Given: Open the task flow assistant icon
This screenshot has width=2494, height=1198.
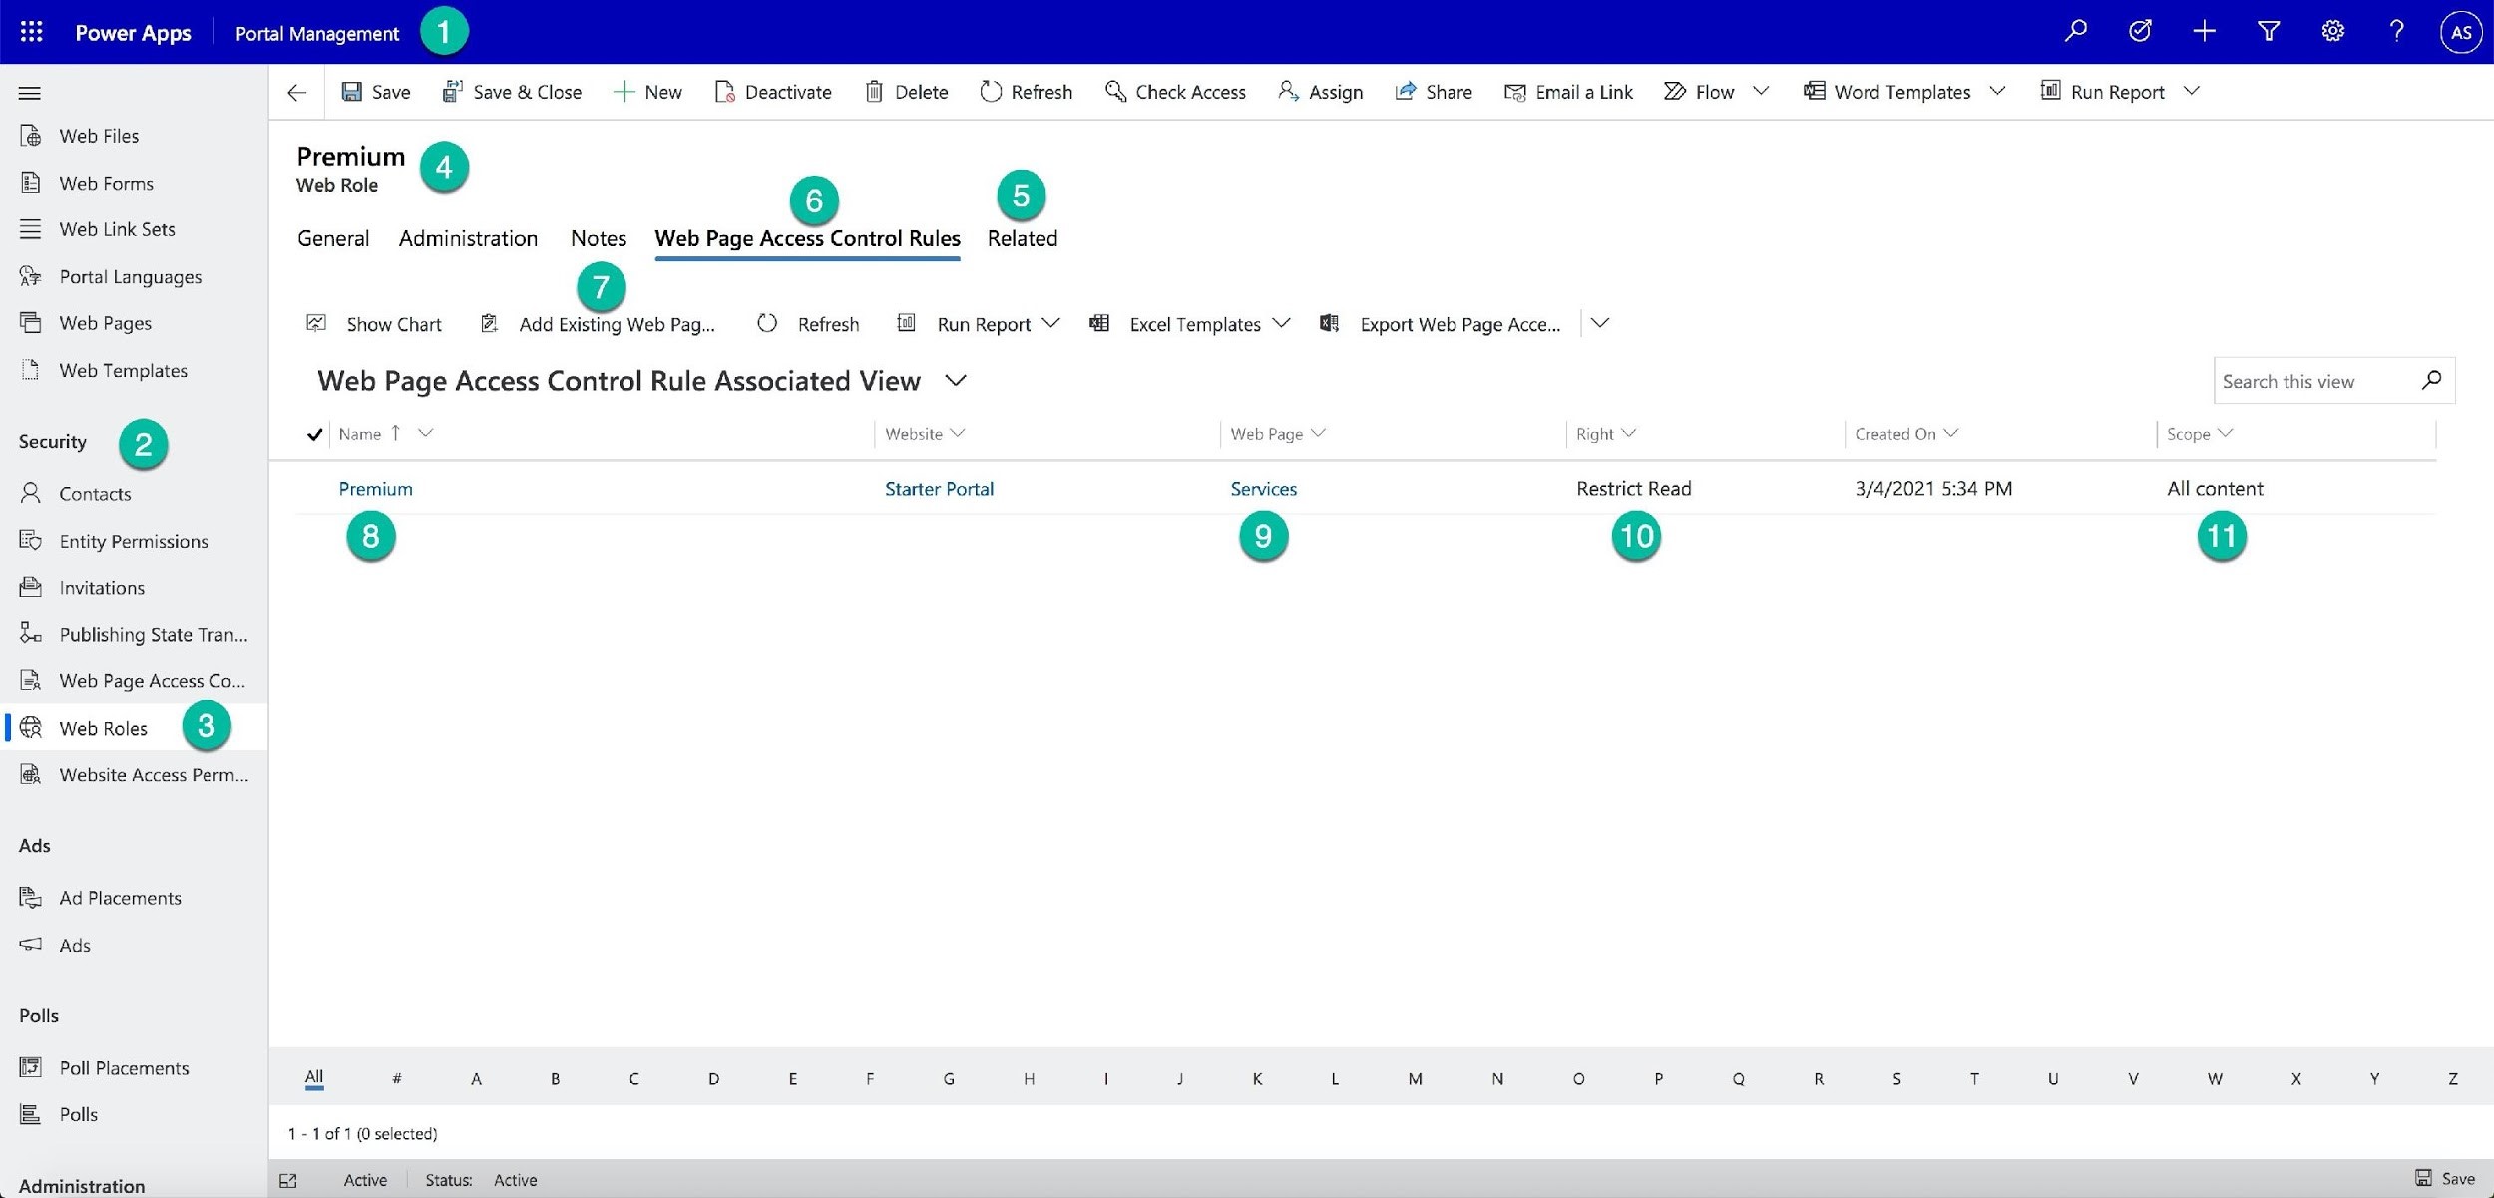Looking at the screenshot, I should click(x=2140, y=31).
